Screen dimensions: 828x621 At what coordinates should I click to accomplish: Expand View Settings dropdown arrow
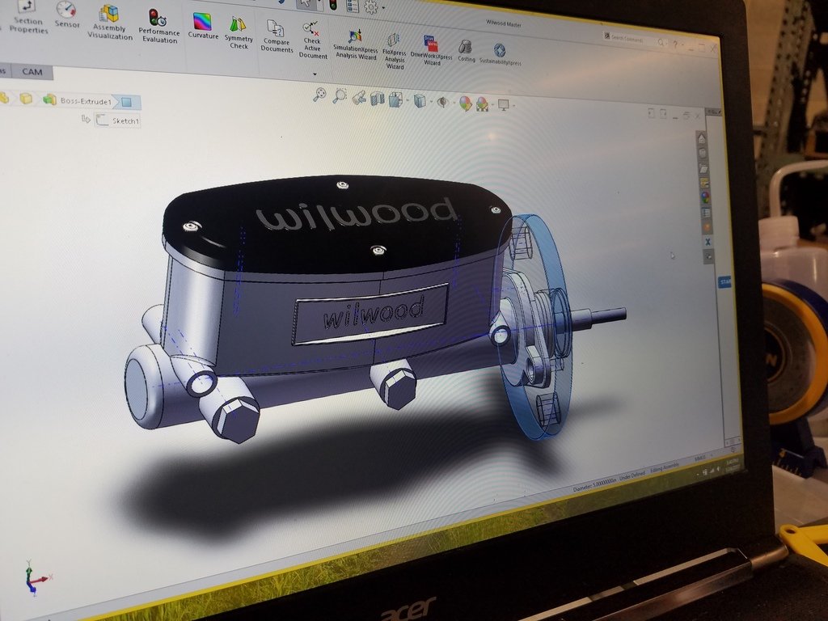tap(513, 106)
